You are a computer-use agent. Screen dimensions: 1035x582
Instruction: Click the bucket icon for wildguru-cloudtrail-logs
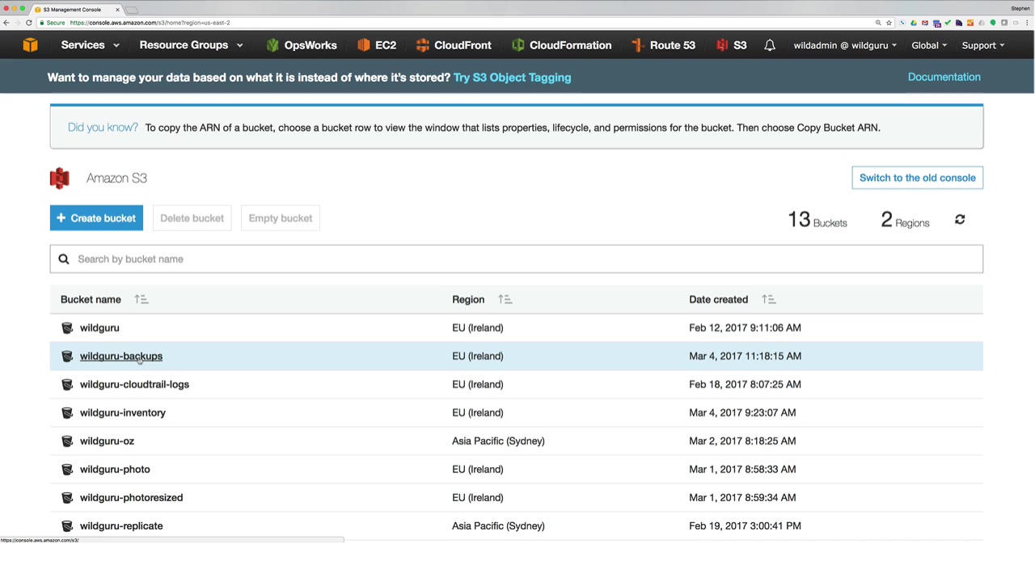tap(67, 385)
